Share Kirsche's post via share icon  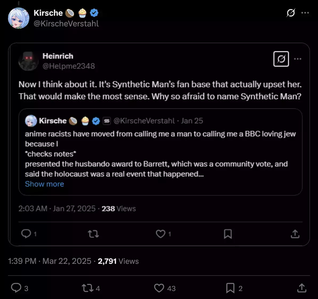tap(301, 288)
